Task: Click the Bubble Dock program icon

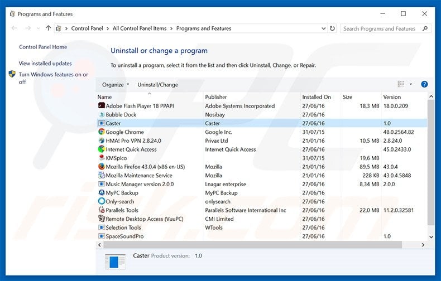Action: 101,114
